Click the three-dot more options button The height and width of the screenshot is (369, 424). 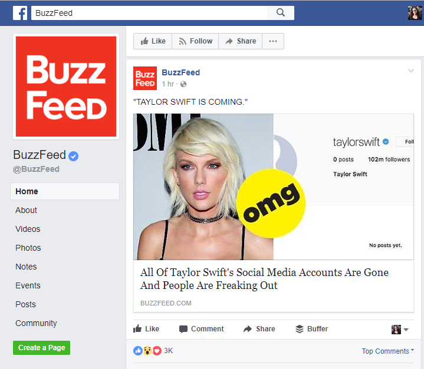pos(273,41)
